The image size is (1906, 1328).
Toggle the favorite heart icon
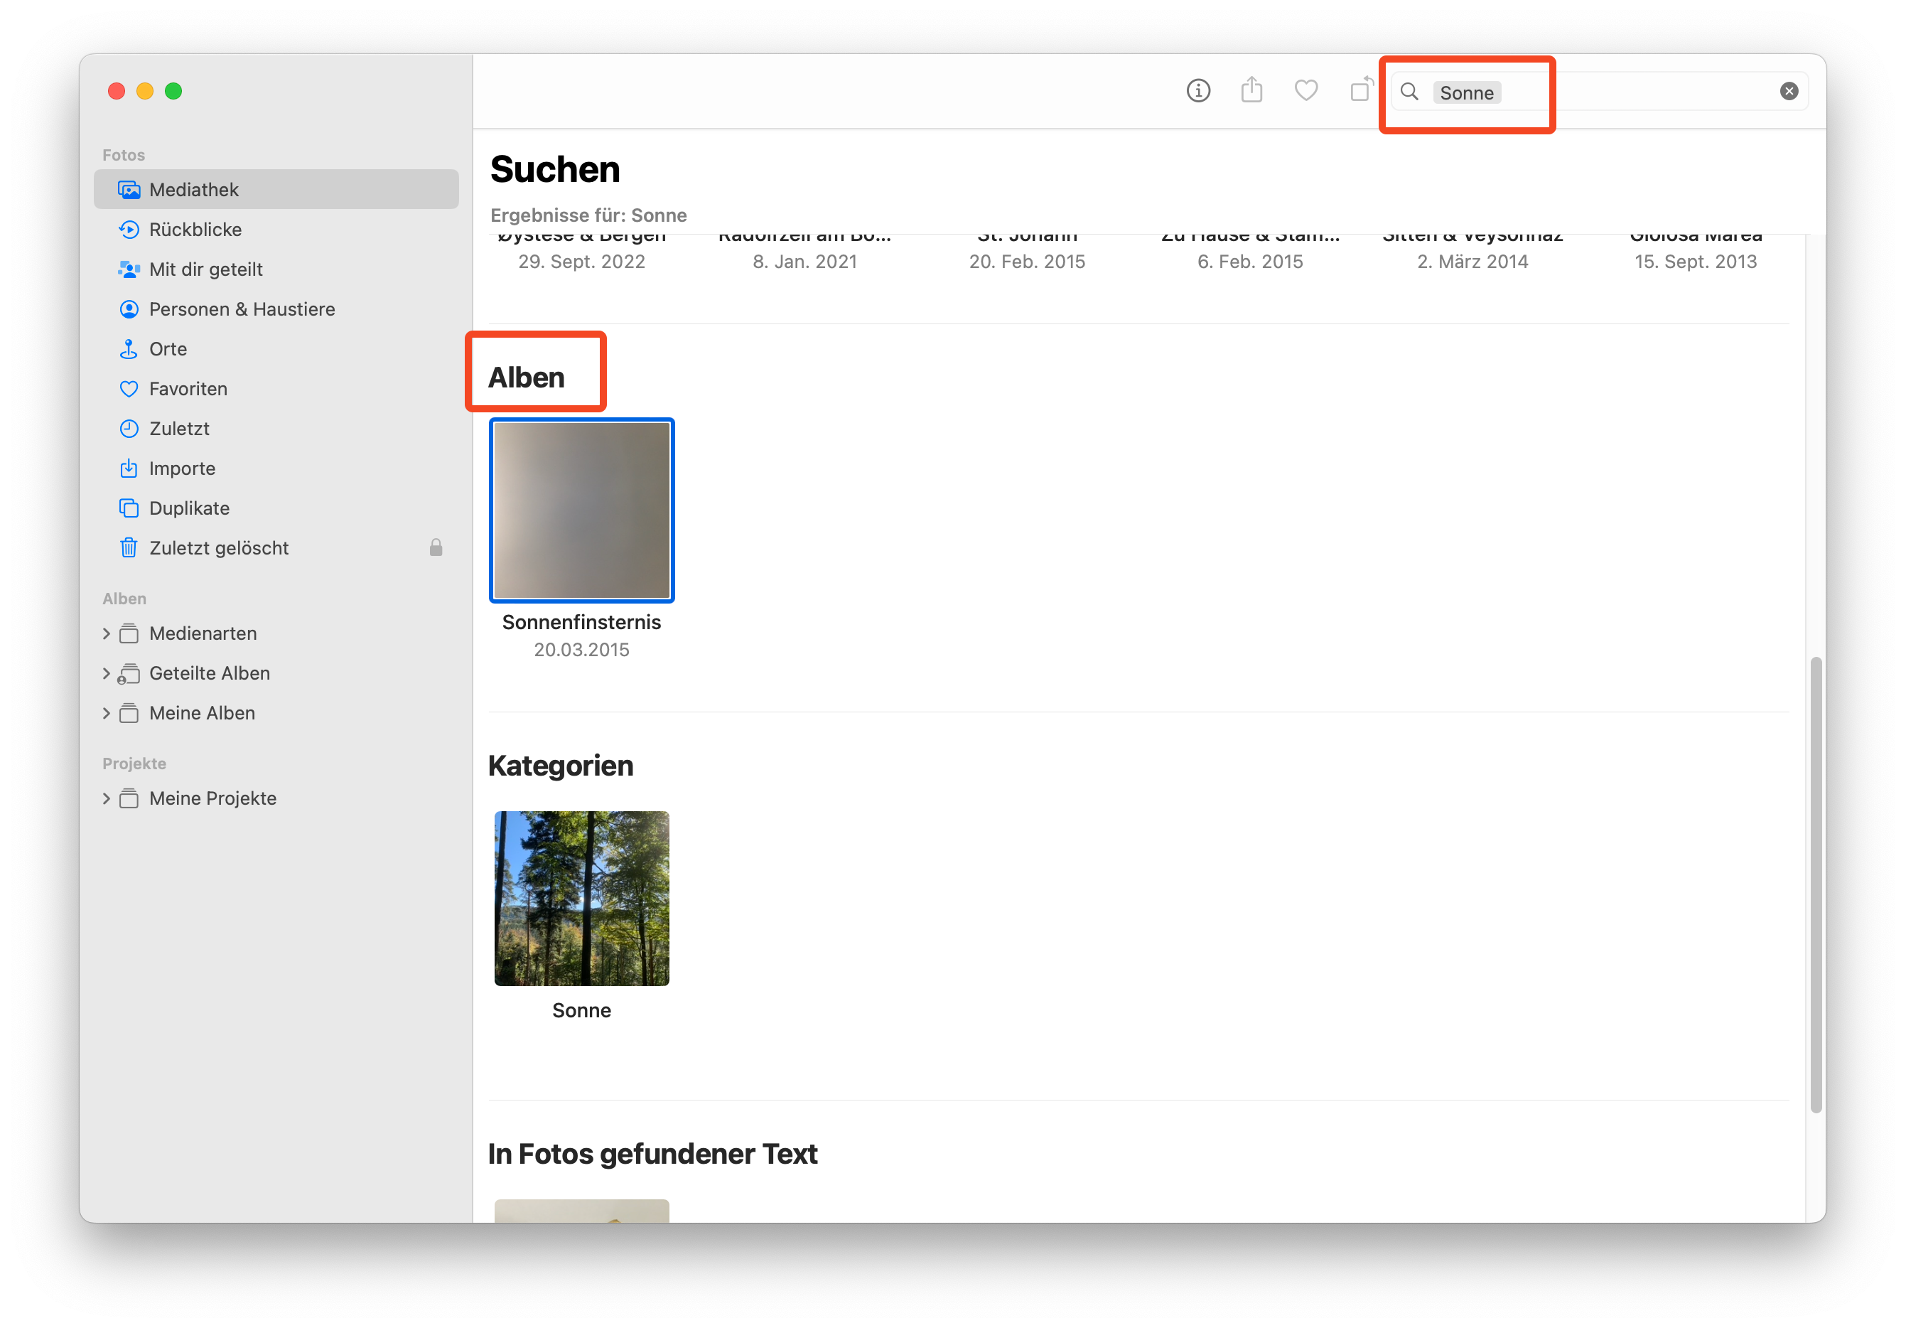(1305, 90)
